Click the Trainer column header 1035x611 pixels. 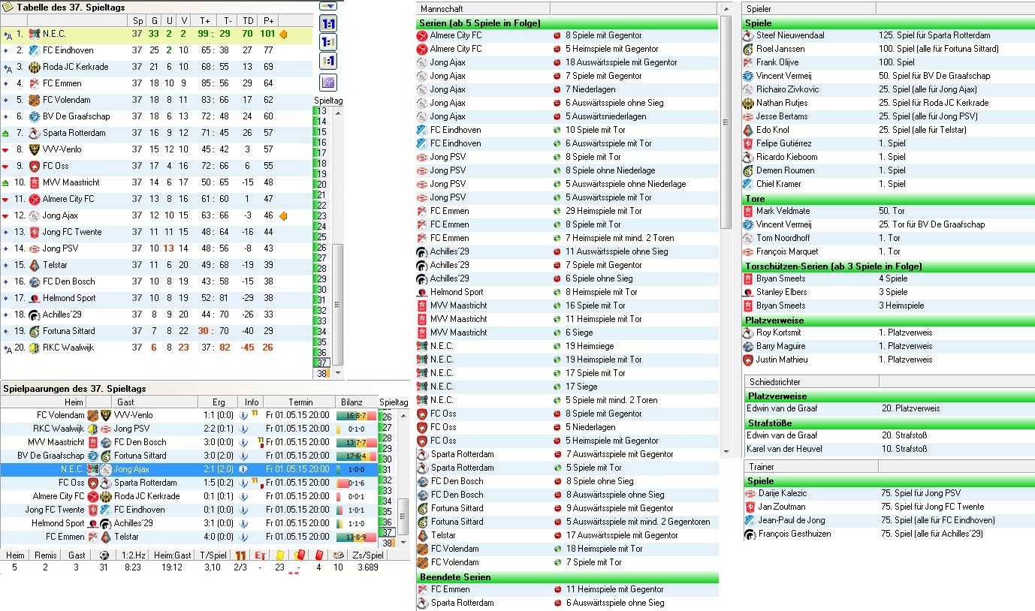click(810, 466)
